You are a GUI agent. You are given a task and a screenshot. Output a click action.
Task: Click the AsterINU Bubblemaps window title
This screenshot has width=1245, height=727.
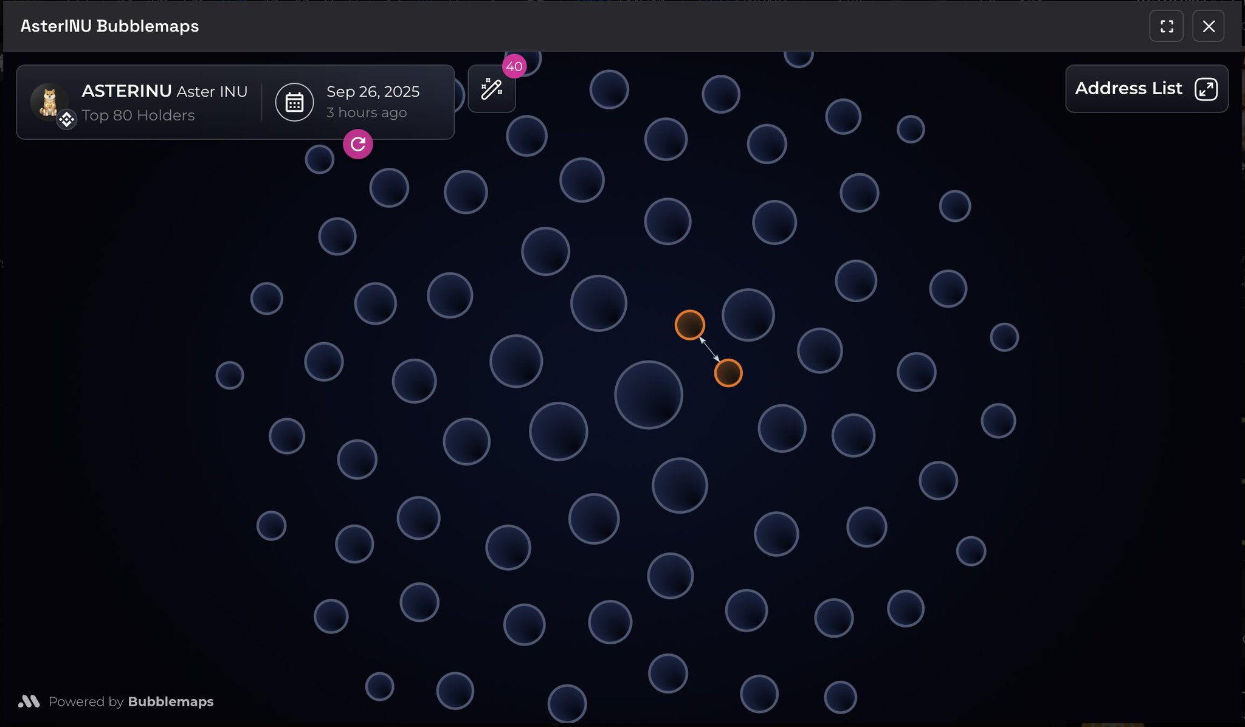click(x=109, y=26)
